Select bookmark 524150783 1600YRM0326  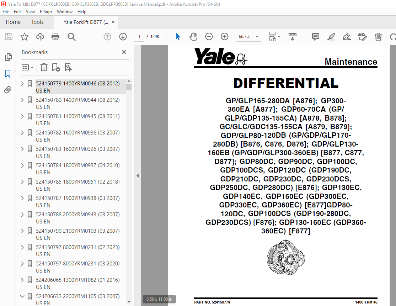click(78, 153)
